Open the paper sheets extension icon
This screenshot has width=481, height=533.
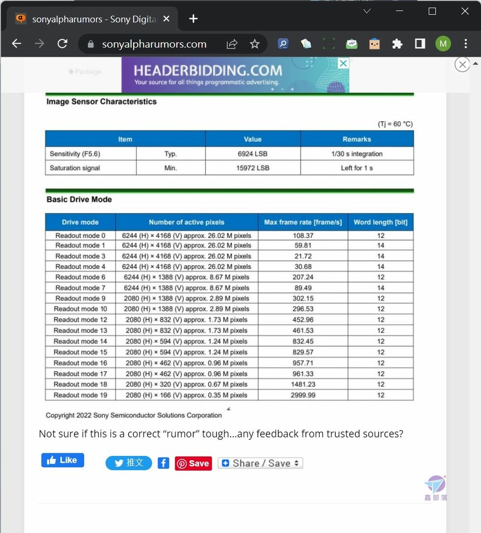(306, 44)
